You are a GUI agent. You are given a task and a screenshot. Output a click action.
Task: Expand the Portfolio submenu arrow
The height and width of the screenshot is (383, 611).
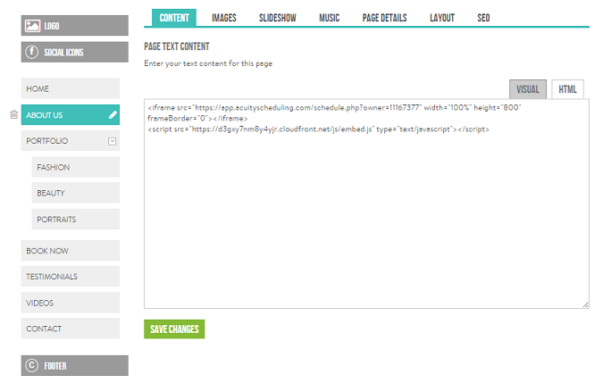[x=112, y=141]
